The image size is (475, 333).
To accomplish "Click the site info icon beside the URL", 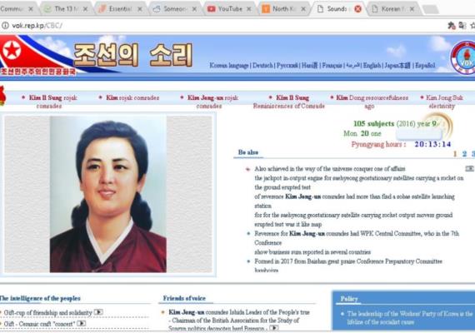I will coord(5,26).
